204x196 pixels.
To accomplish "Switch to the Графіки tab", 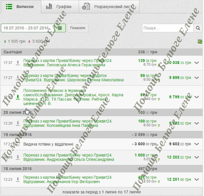I will point(60,7).
